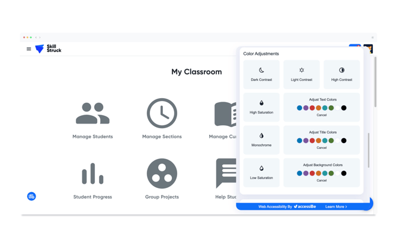Image resolution: width=397 pixels, height=247 pixels.
Task: Follow the Learn More link
Action: coord(336,207)
